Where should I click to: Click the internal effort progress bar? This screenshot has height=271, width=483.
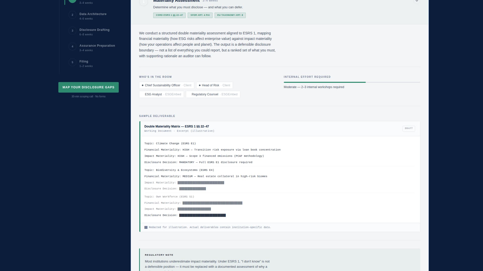[352, 82]
